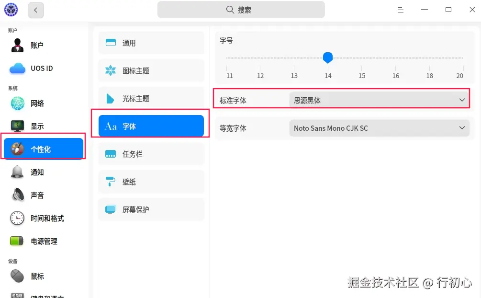The height and width of the screenshot is (298, 481).
Task: Click the 搜索 search field
Action: 241,10
